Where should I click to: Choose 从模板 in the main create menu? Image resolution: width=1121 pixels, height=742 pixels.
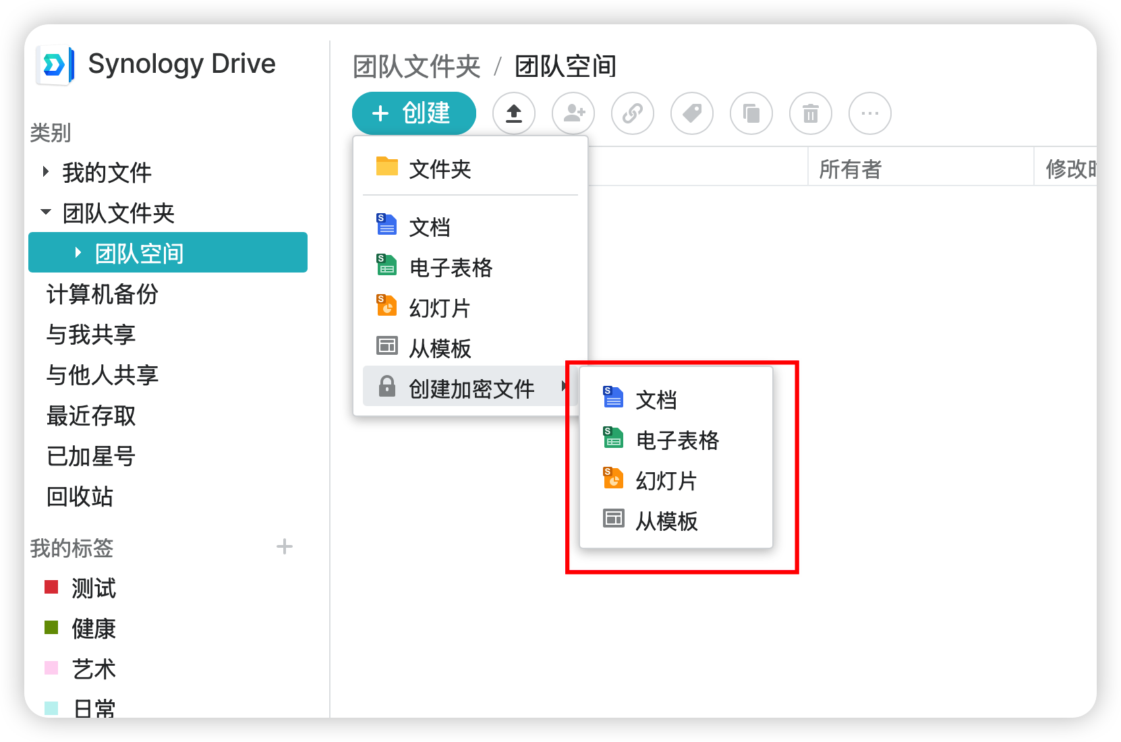(x=471, y=348)
